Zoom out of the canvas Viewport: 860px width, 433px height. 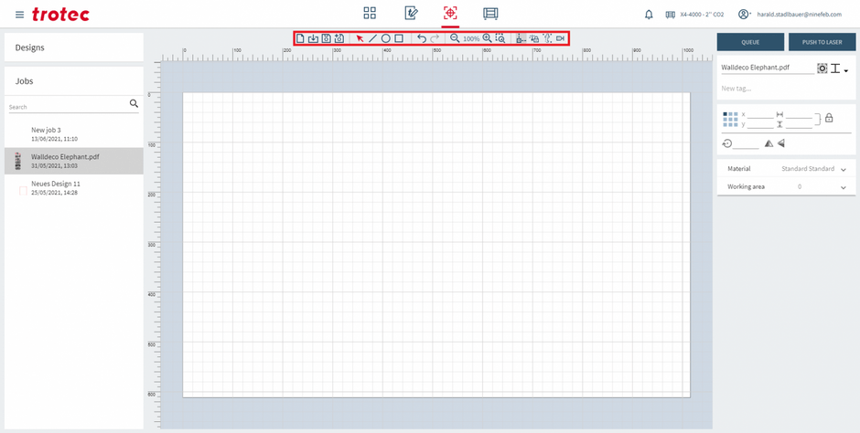[455, 38]
